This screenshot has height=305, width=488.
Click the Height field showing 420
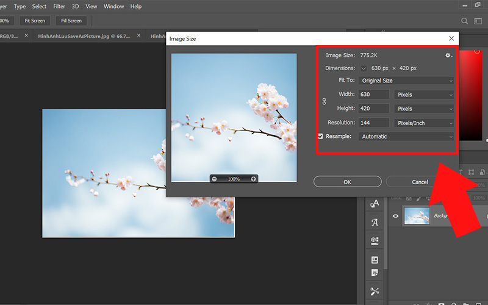(373, 109)
